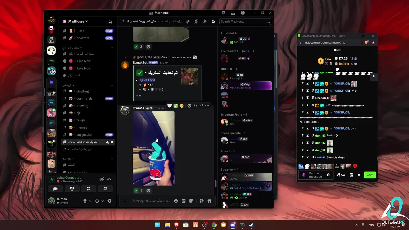The width and height of the screenshot is (409, 230).
Task: Deafen headphones for salman
Action: [97, 201]
